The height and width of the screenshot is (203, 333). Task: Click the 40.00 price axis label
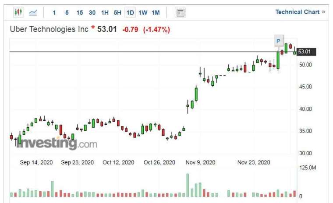pyautogui.click(x=305, y=109)
